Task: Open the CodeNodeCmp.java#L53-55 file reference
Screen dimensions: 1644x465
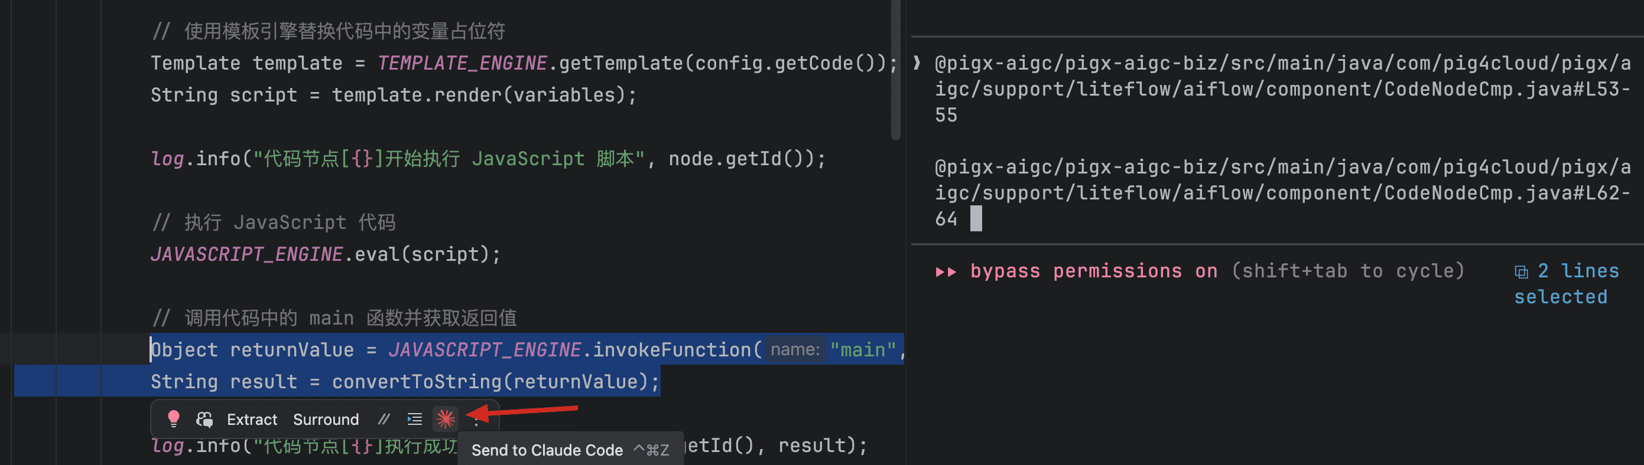Action: tap(1282, 89)
